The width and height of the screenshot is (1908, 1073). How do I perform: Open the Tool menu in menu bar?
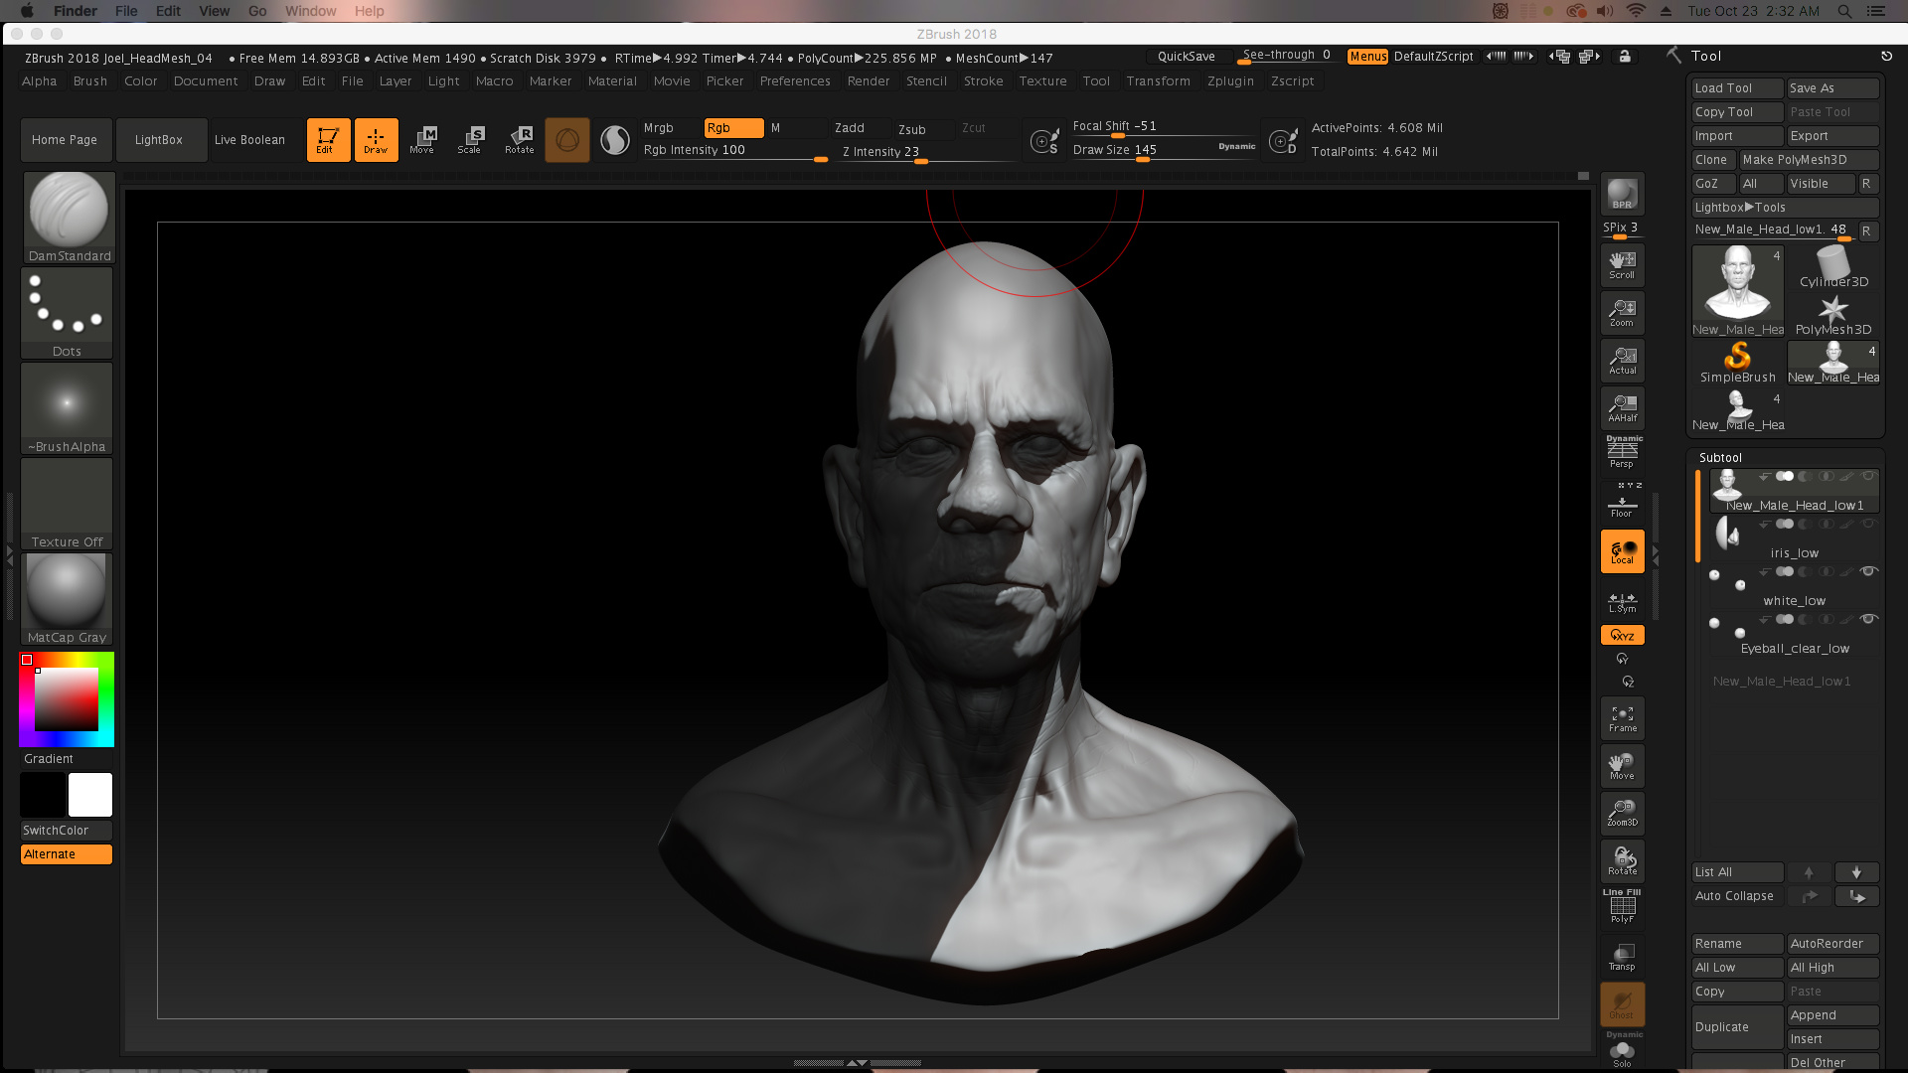[x=1097, y=81]
